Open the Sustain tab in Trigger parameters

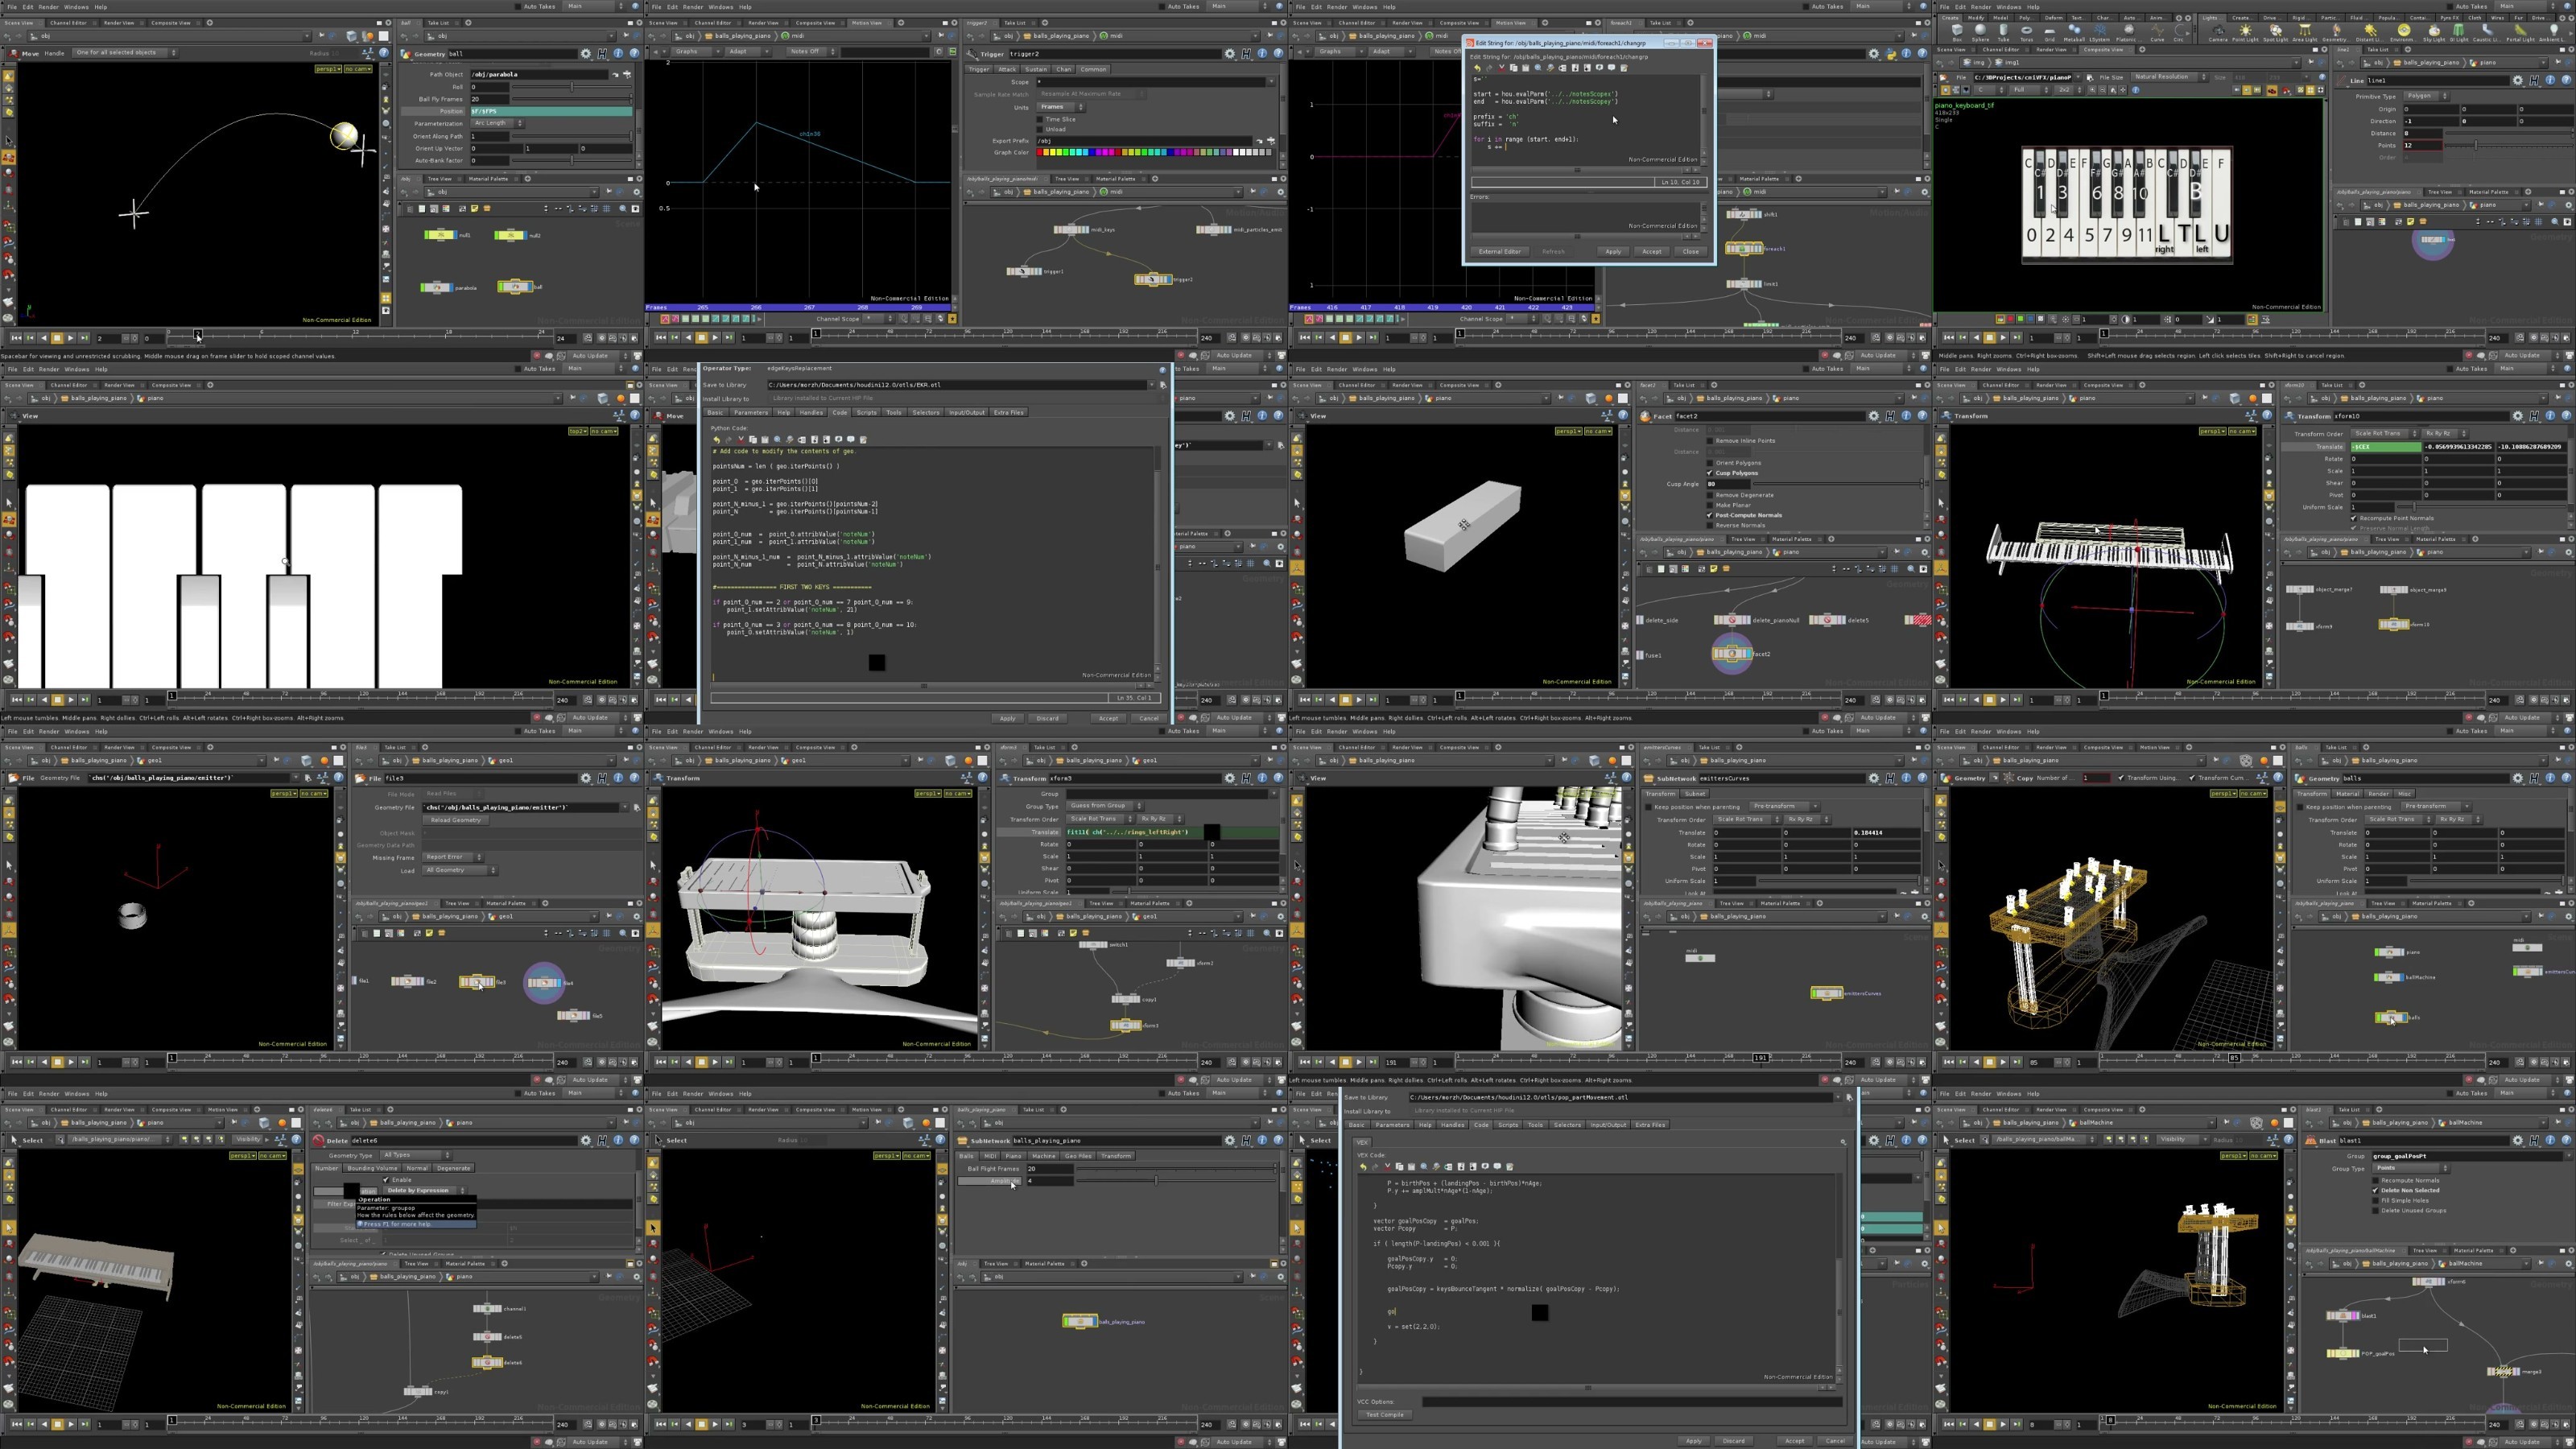click(1035, 69)
